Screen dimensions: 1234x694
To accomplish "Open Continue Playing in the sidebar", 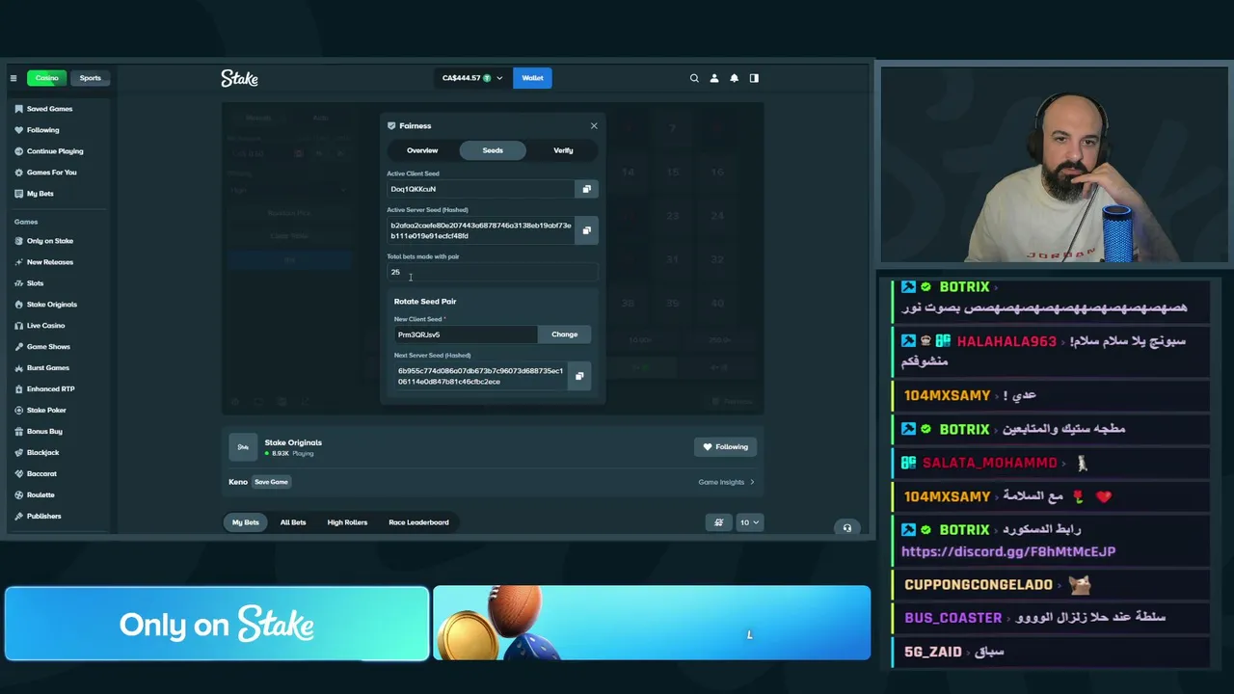I will click(56, 151).
